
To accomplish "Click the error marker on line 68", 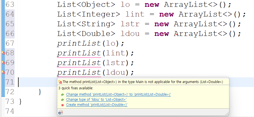I will tap(3, 53).
